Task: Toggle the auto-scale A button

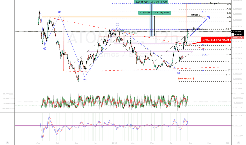Action: tap(239, 143)
